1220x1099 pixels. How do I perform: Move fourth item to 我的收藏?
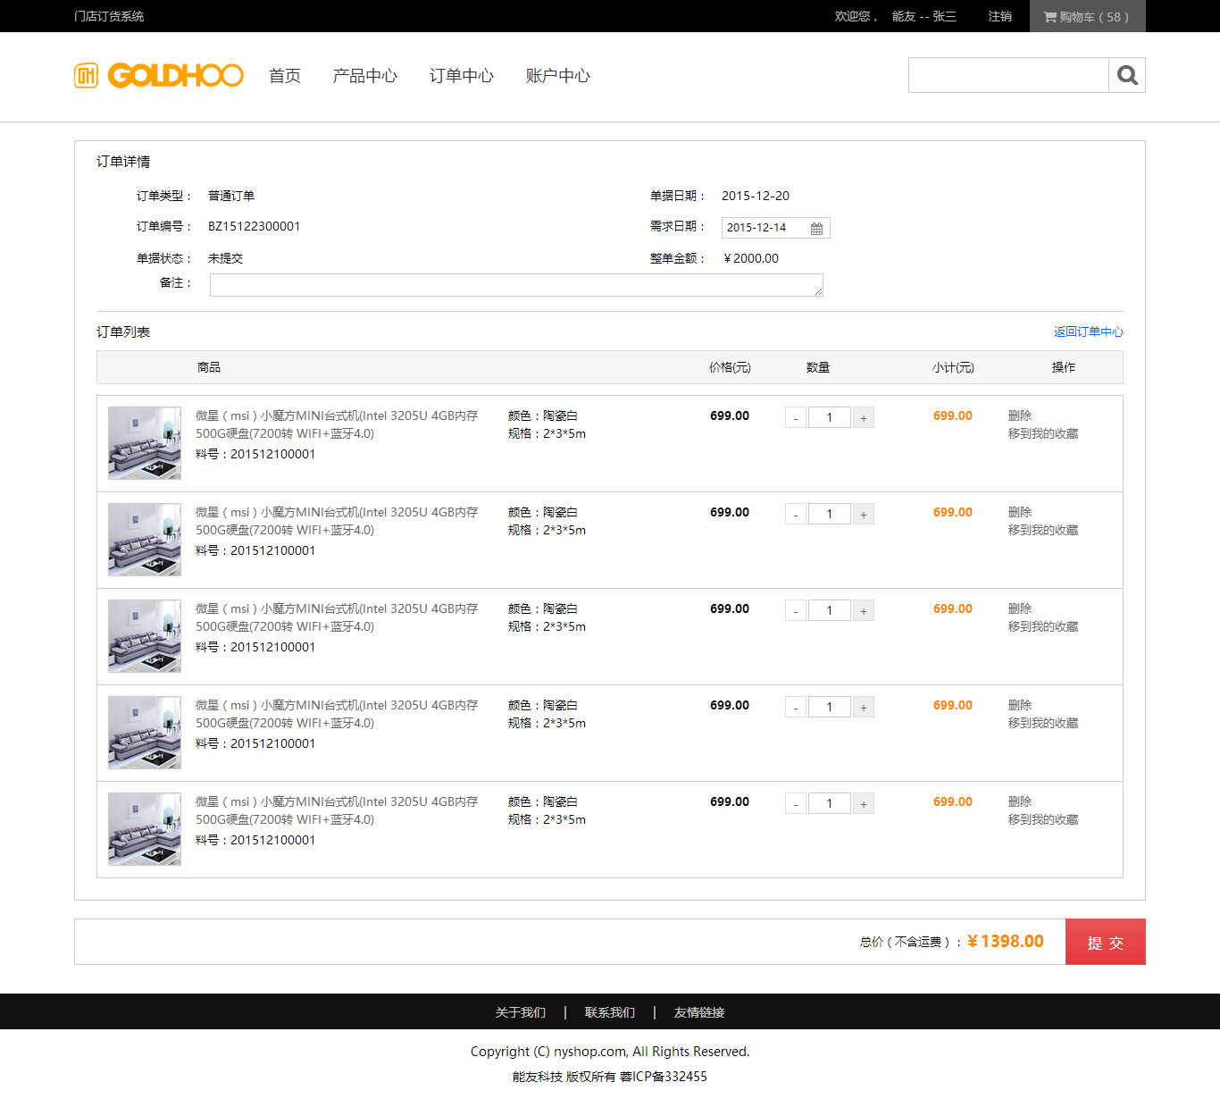[x=1042, y=723]
